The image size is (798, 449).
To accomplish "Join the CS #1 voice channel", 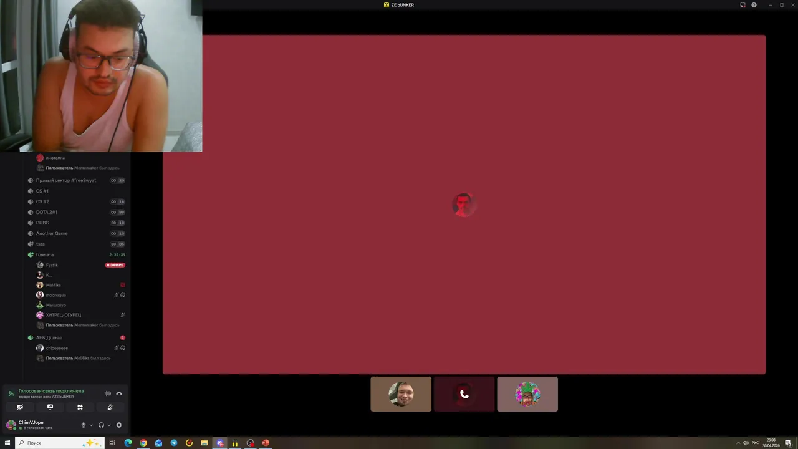I will pyautogui.click(x=77, y=191).
